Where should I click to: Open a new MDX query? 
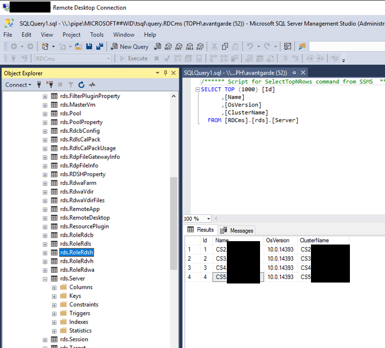point(168,46)
